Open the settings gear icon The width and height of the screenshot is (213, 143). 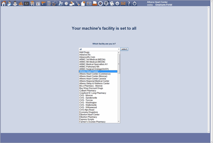click(x=117, y=3)
